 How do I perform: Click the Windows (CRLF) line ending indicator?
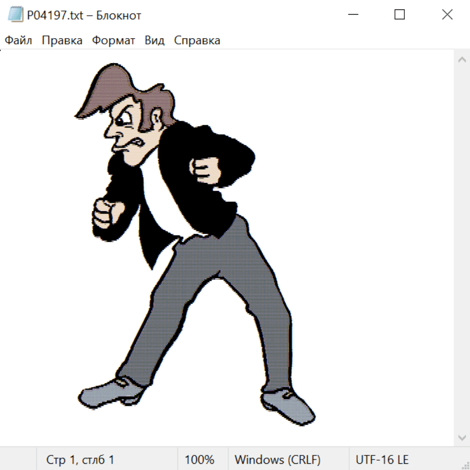(x=277, y=460)
